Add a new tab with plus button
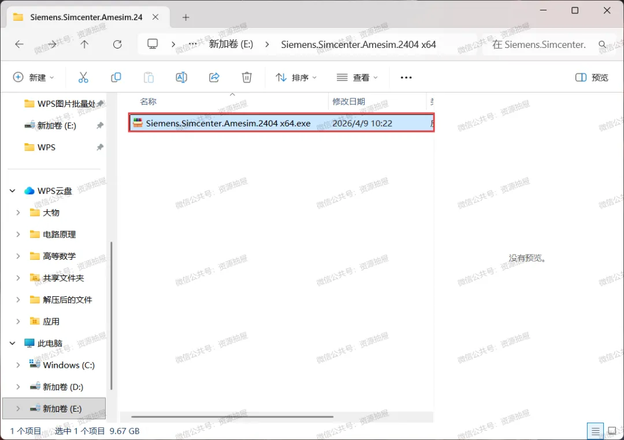This screenshot has width=624, height=440. (x=185, y=17)
